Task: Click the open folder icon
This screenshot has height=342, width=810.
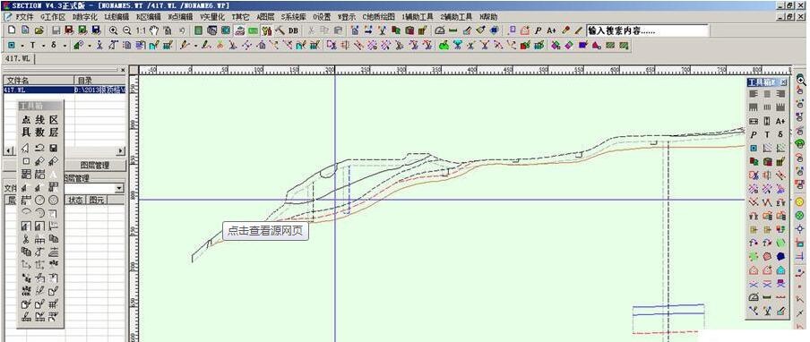Action: [x=39, y=30]
